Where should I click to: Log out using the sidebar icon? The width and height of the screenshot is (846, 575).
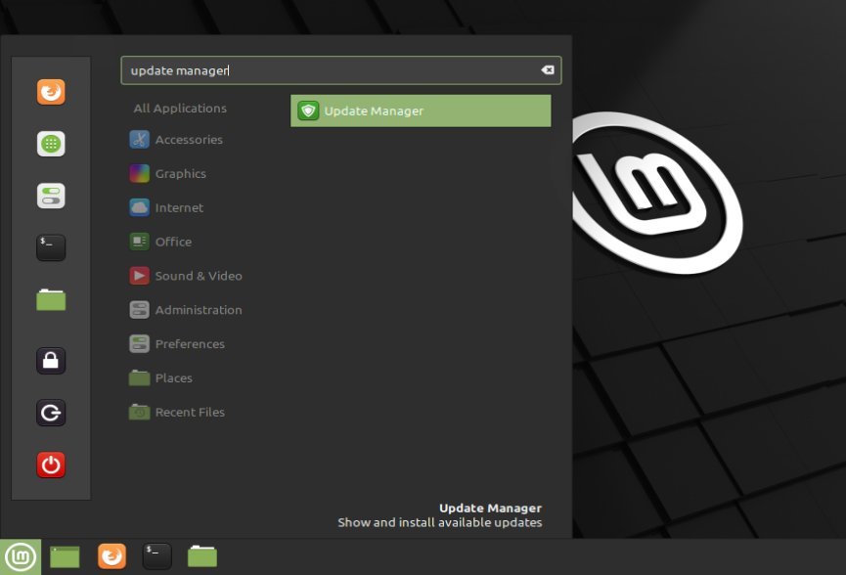[x=50, y=412]
